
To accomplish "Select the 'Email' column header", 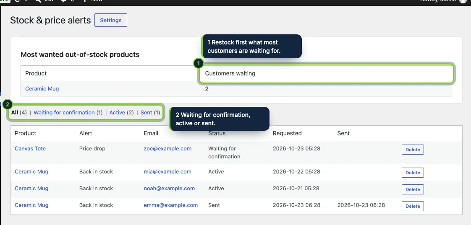I will 151,133.
